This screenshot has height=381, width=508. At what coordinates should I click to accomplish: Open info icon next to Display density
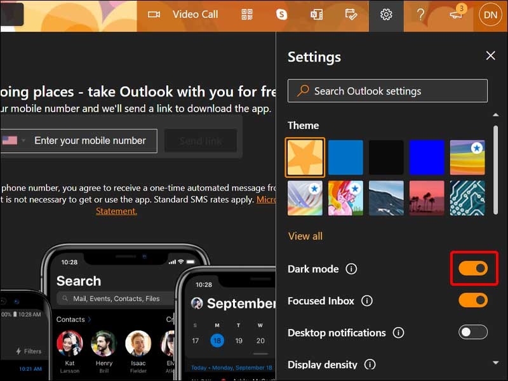point(370,364)
